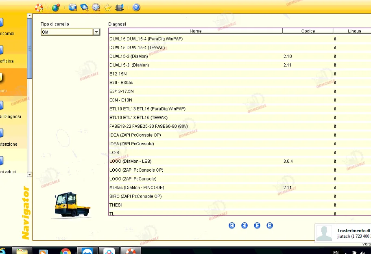Go to the next page with blue arrow
This screenshot has width=371, height=254.
pos(257,225)
